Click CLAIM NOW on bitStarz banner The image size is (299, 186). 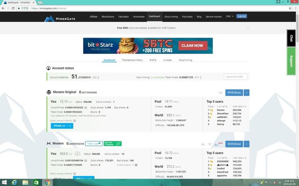click(193, 46)
